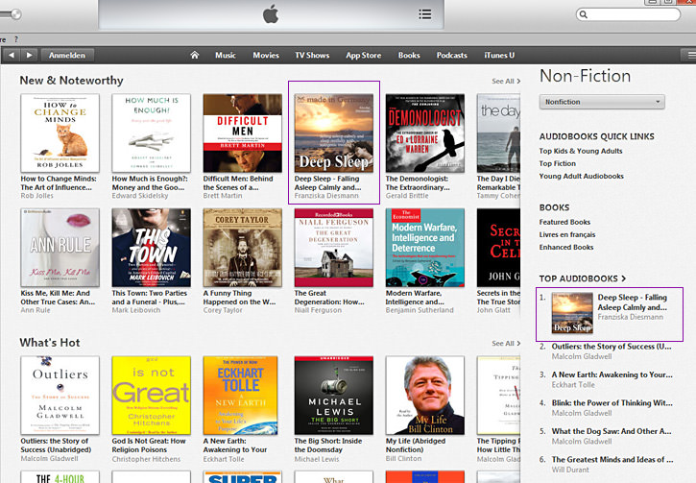Open How to Change Minds cover
This screenshot has height=483, width=696.
[60, 133]
